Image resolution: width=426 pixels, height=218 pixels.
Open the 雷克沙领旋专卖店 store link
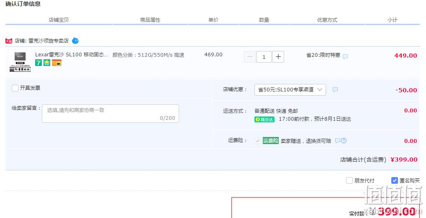coord(49,41)
